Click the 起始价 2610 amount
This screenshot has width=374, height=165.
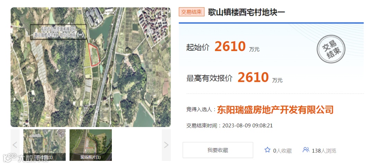230,46
